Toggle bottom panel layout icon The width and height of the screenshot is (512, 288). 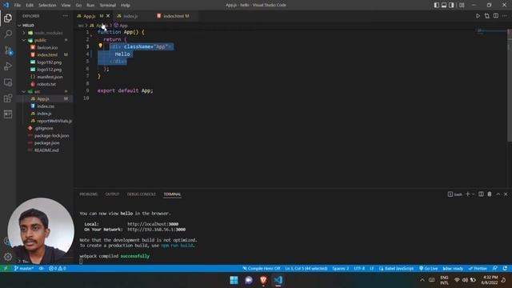point(444,5)
